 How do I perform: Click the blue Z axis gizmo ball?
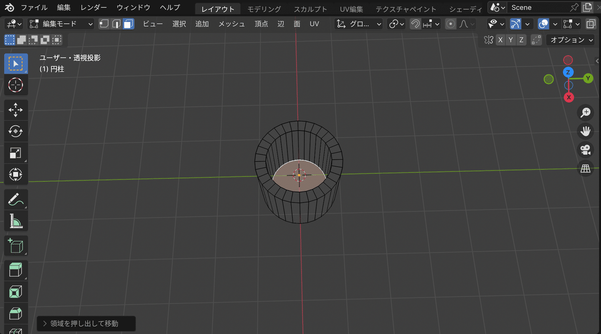click(567, 72)
